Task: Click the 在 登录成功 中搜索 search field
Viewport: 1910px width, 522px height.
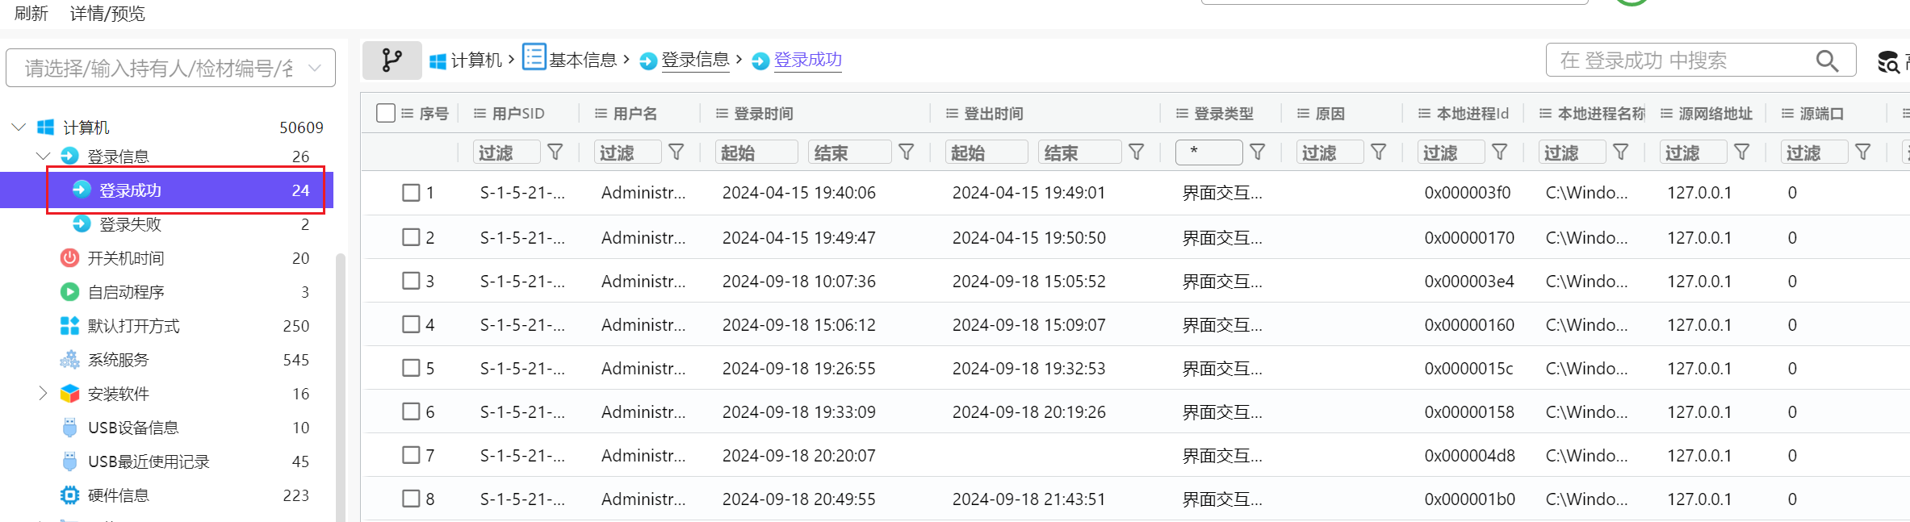Action: coord(1679,61)
